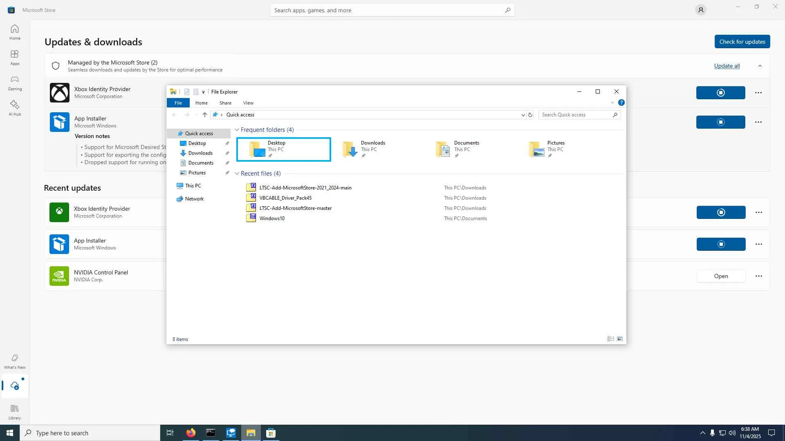Viewport: 785px width, 441px height.
Task: Open address bar history dropdown
Action: pos(523,115)
